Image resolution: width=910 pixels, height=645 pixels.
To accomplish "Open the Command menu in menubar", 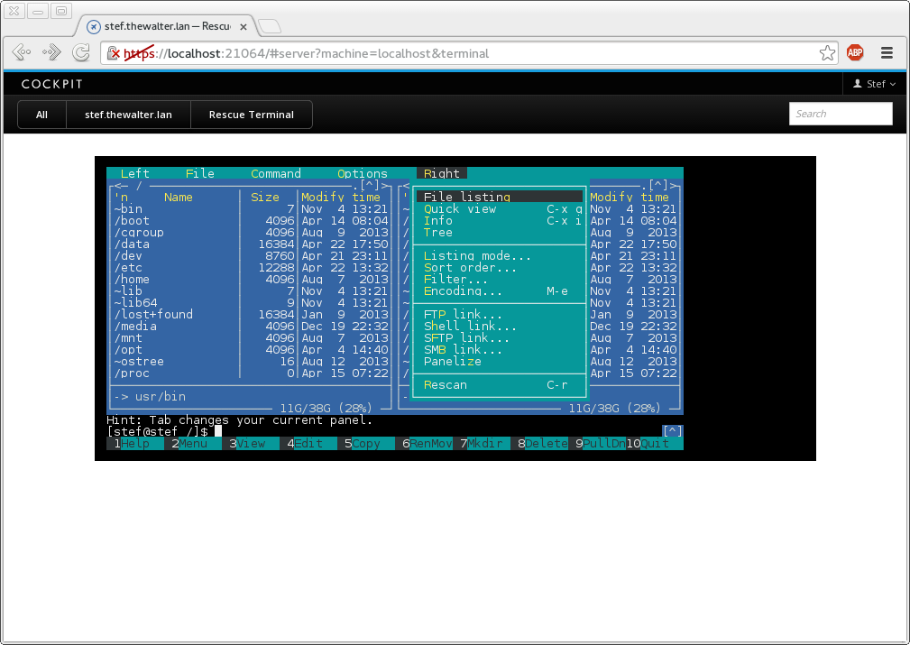I will click(276, 173).
